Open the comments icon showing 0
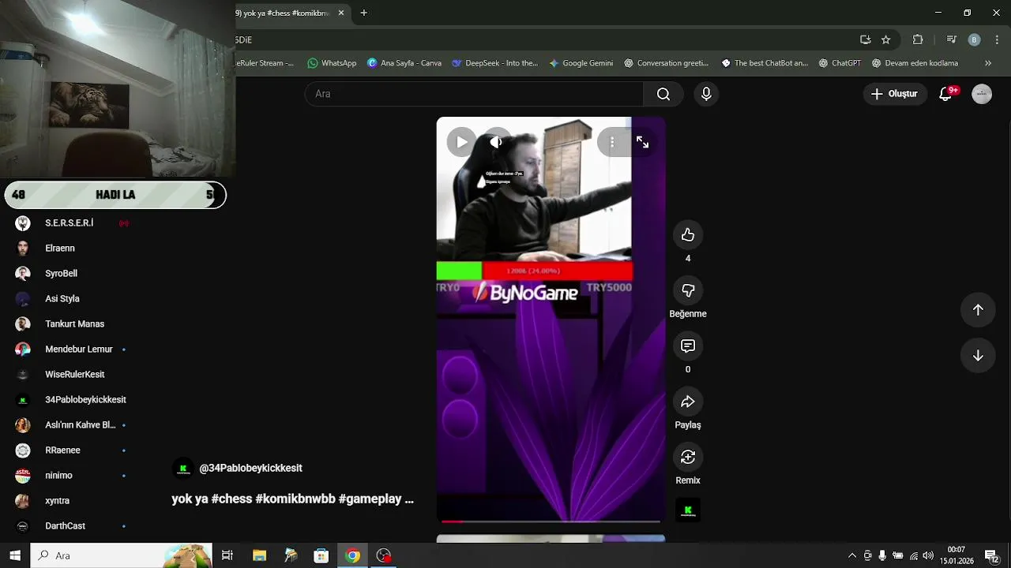Viewport: 1011px width, 568px height. (x=687, y=346)
